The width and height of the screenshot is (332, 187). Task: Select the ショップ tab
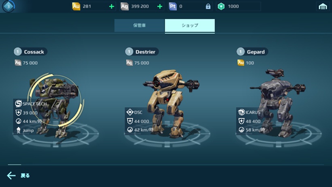190,25
